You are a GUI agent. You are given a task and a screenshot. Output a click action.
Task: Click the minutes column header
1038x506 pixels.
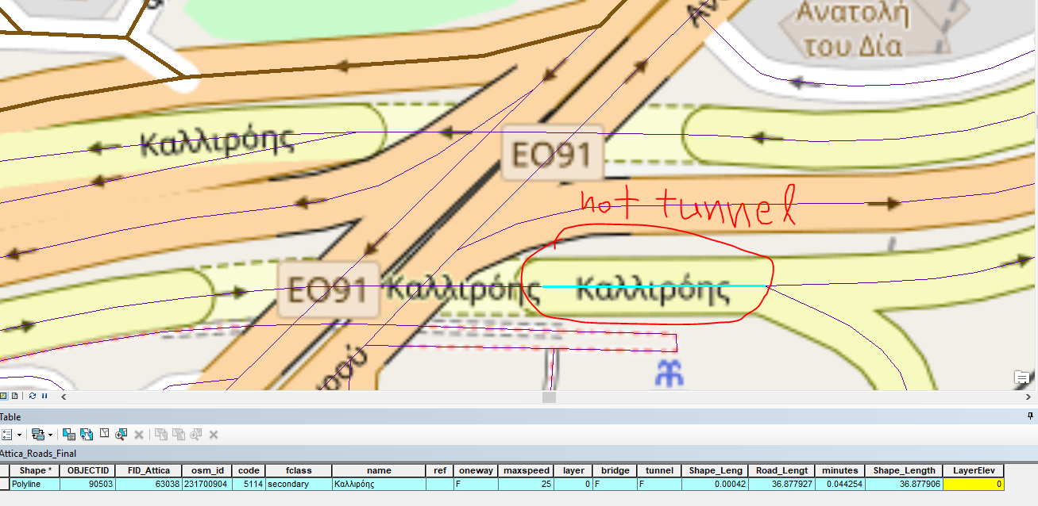pyautogui.click(x=839, y=470)
